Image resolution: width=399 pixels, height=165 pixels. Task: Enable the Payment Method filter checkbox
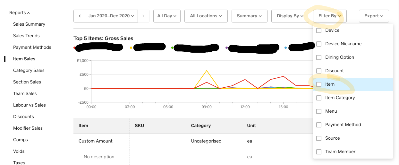pos(319,125)
